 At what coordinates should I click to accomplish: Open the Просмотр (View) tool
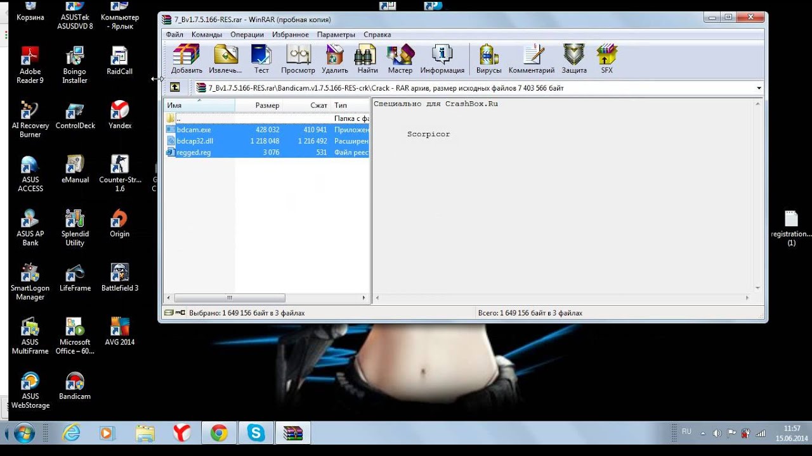pos(298,58)
